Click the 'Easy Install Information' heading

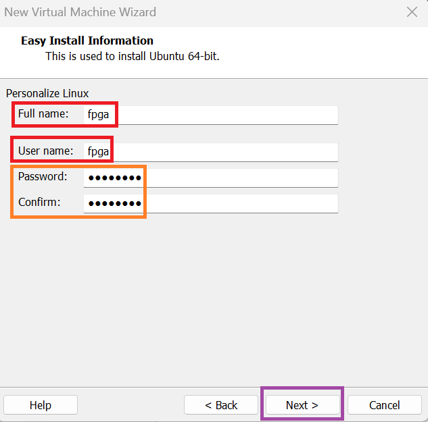pyautogui.click(x=87, y=41)
